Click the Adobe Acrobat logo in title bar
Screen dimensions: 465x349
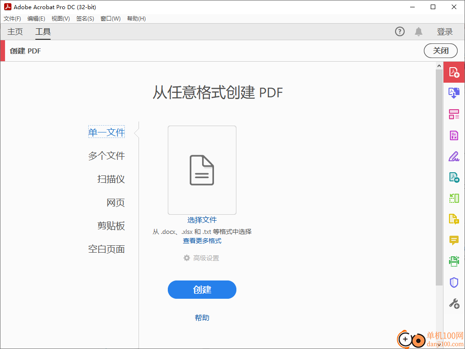pyautogui.click(x=8, y=7)
